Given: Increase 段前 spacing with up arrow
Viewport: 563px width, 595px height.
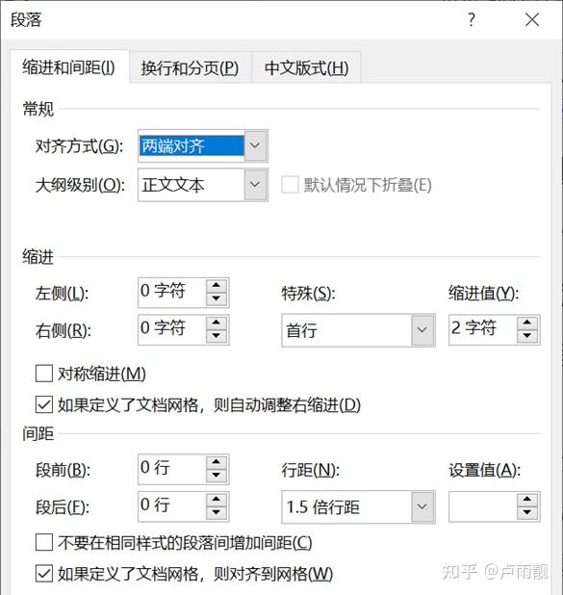Looking at the screenshot, I should point(217,462).
